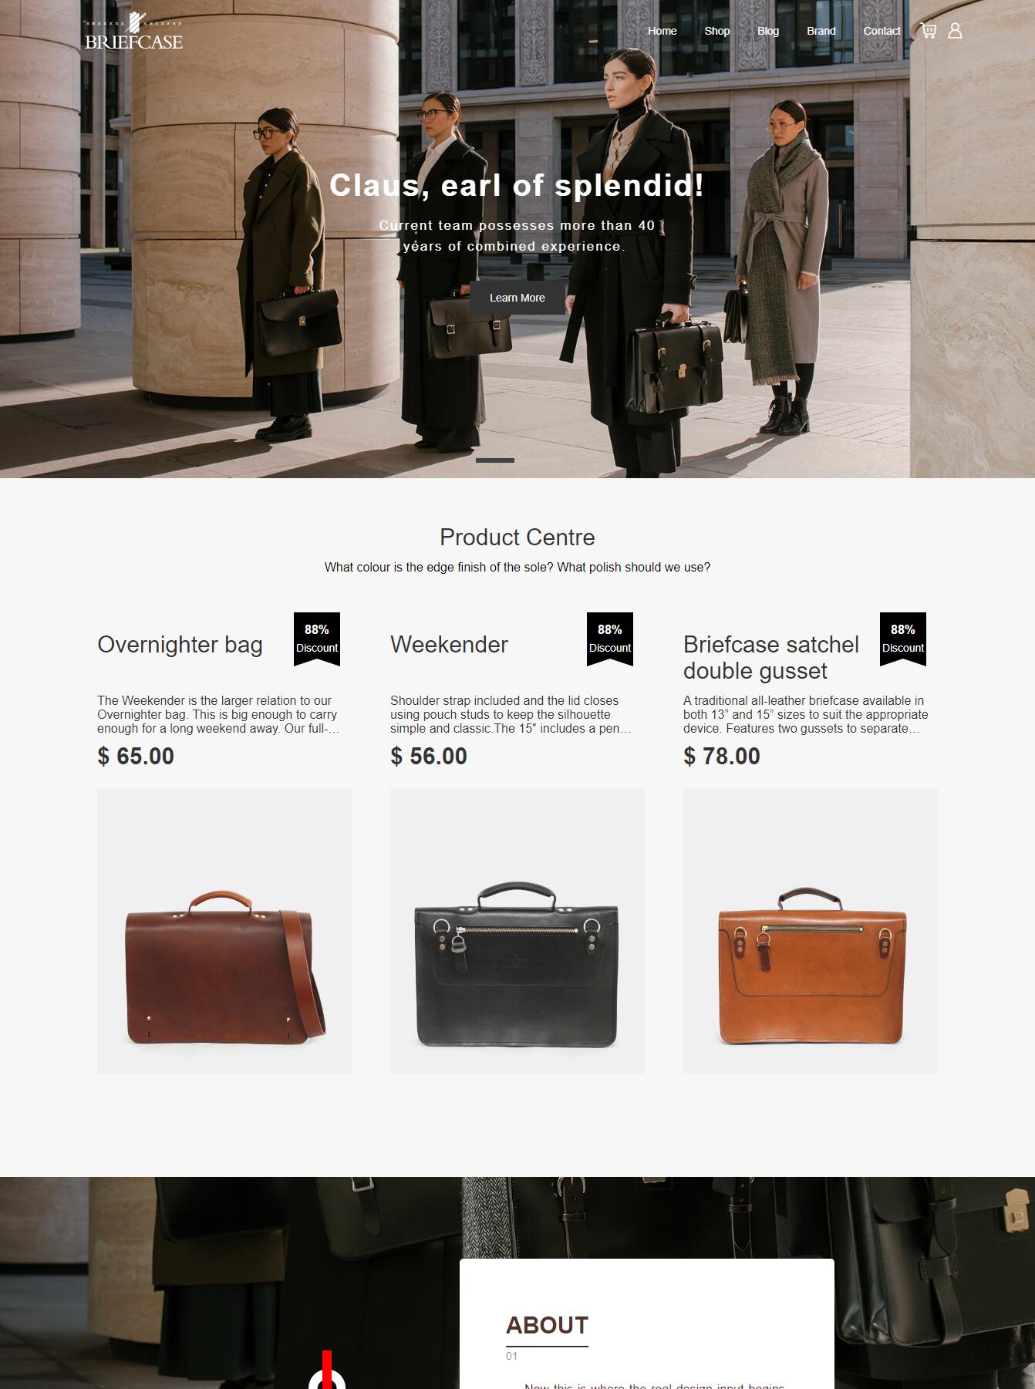Select the active hero slider indicator
The image size is (1035, 1389).
pos(495,460)
